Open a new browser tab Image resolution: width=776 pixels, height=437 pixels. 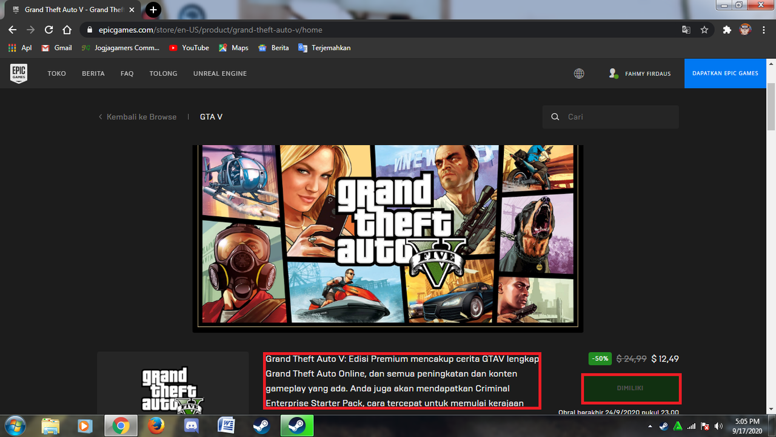coord(153,10)
